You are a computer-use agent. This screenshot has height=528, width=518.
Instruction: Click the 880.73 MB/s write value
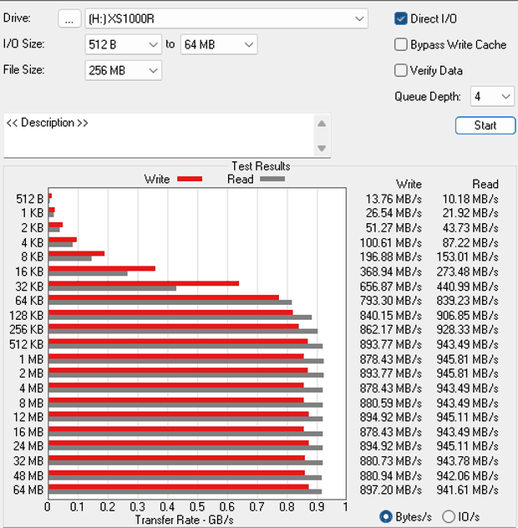[x=391, y=460]
